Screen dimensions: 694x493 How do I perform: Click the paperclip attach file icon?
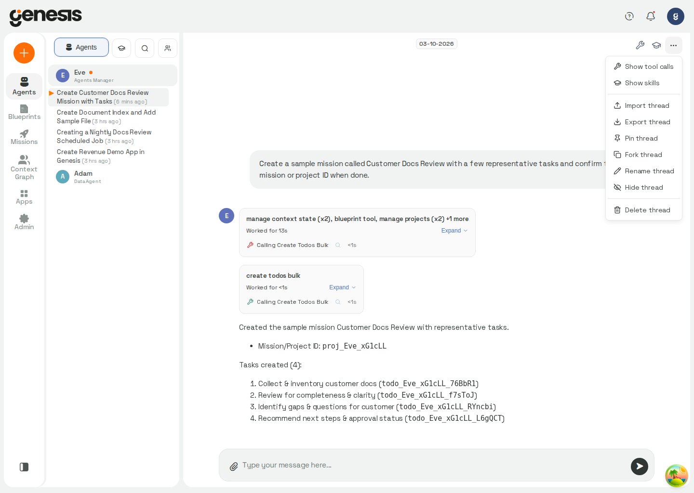tap(234, 466)
